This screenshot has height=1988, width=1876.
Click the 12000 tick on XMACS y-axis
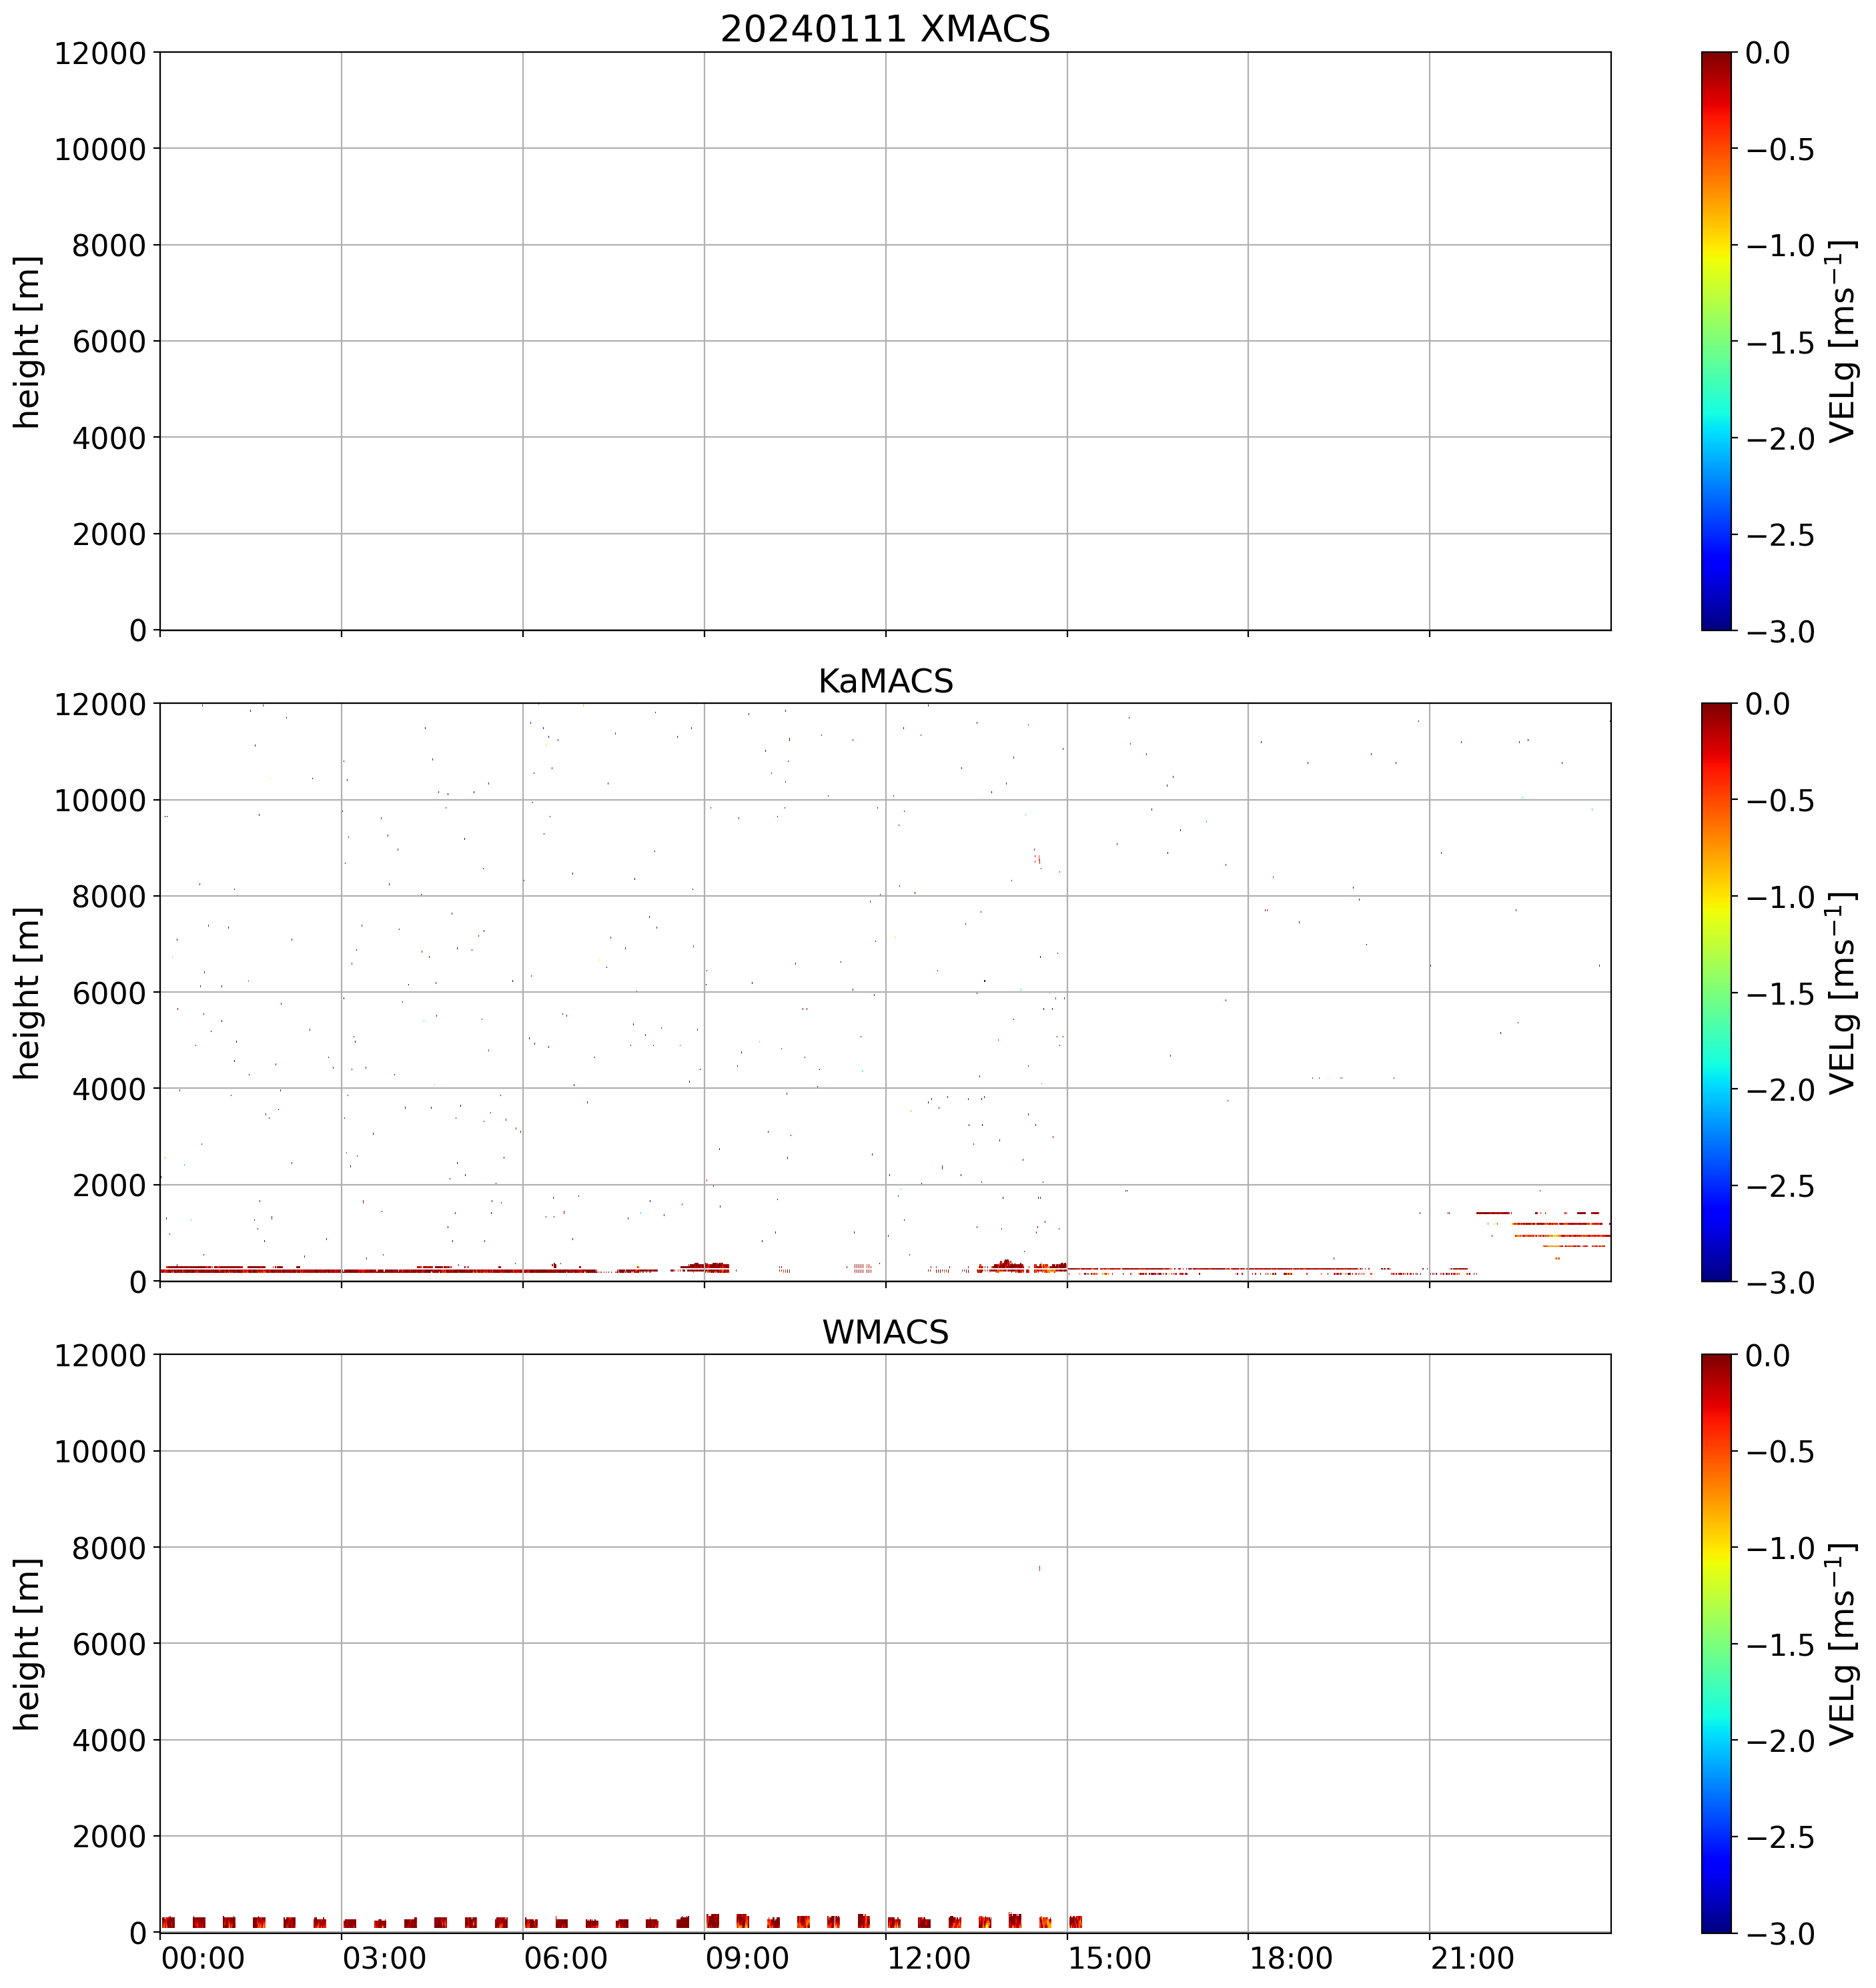[x=100, y=53]
